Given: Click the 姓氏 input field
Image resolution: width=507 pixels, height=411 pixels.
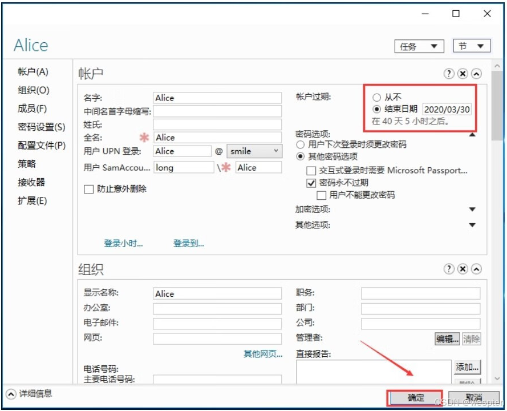Looking at the screenshot, I should [x=217, y=124].
